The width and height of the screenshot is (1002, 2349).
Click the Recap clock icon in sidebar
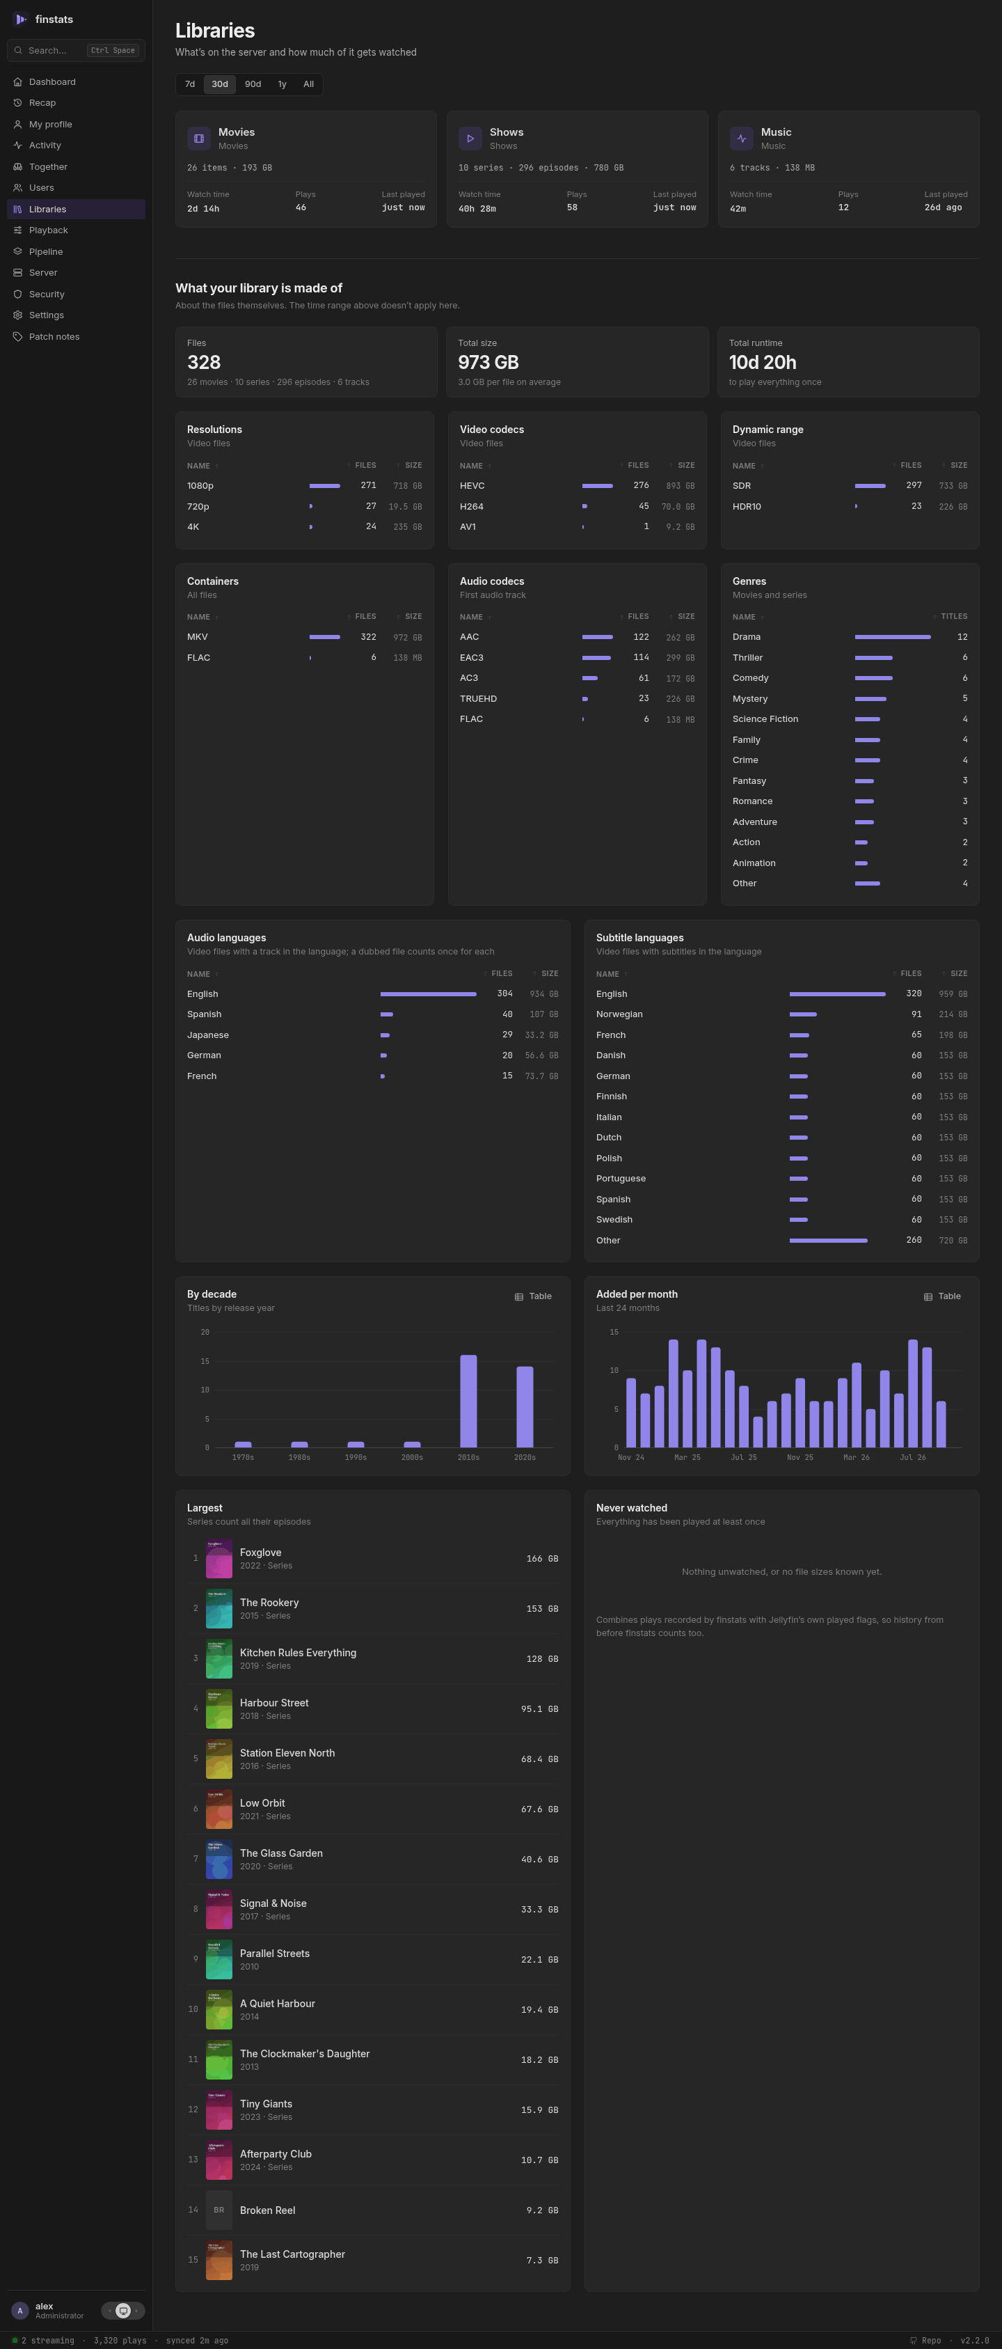click(17, 103)
